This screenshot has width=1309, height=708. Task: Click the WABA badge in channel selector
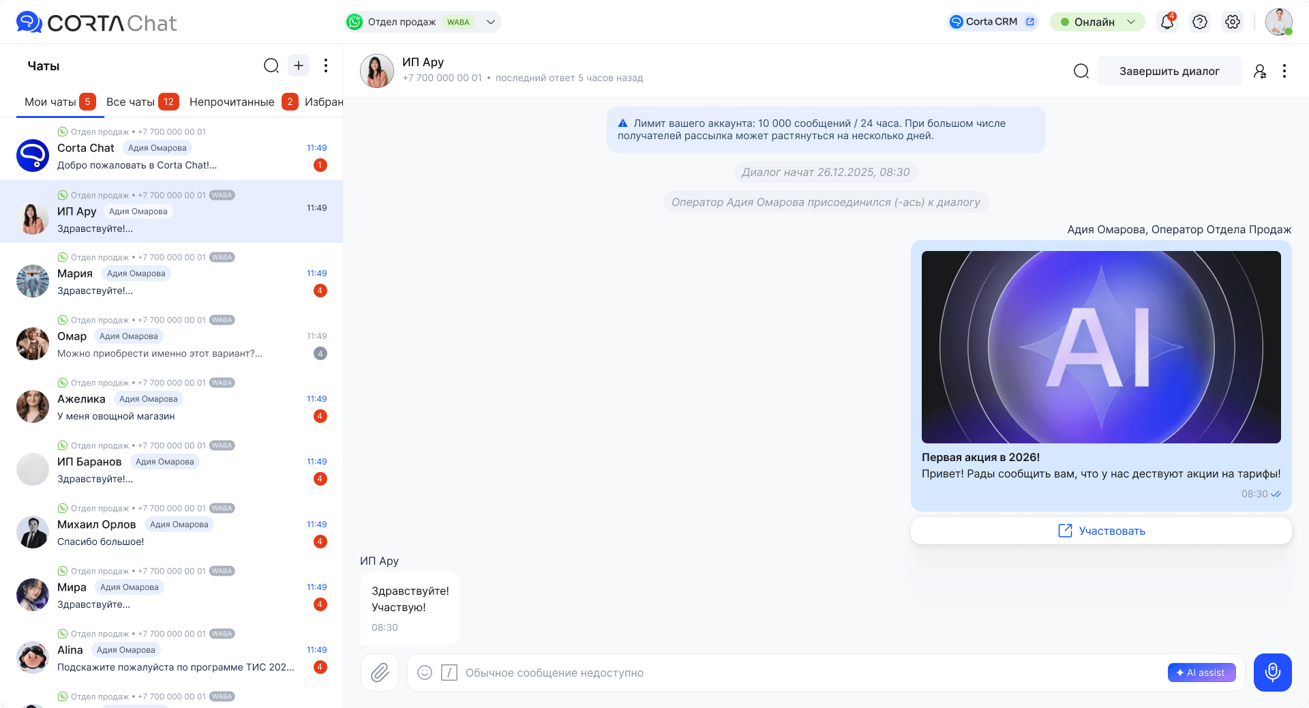(458, 22)
